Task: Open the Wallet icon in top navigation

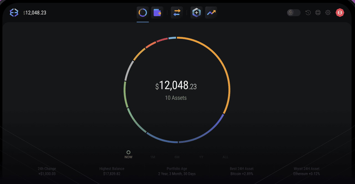Action: pos(157,13)
